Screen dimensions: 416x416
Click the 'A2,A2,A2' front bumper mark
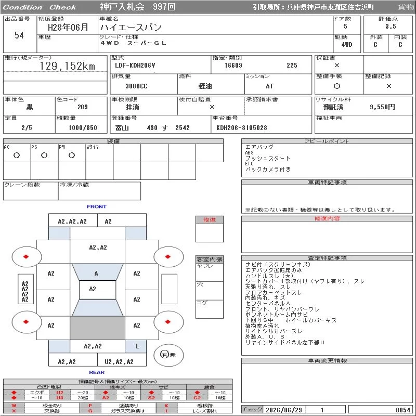[72, 222]
